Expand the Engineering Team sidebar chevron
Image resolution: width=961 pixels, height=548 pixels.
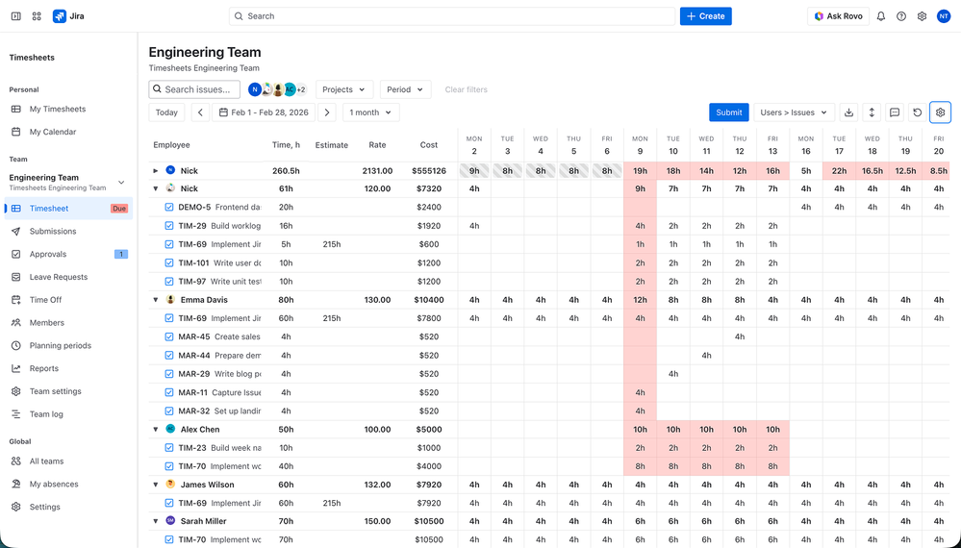tap(121, 183)
